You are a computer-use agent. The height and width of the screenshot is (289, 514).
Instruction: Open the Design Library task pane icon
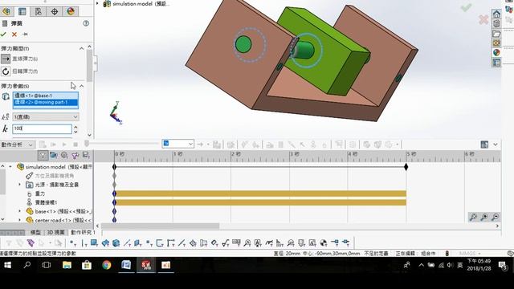(496, 23)
